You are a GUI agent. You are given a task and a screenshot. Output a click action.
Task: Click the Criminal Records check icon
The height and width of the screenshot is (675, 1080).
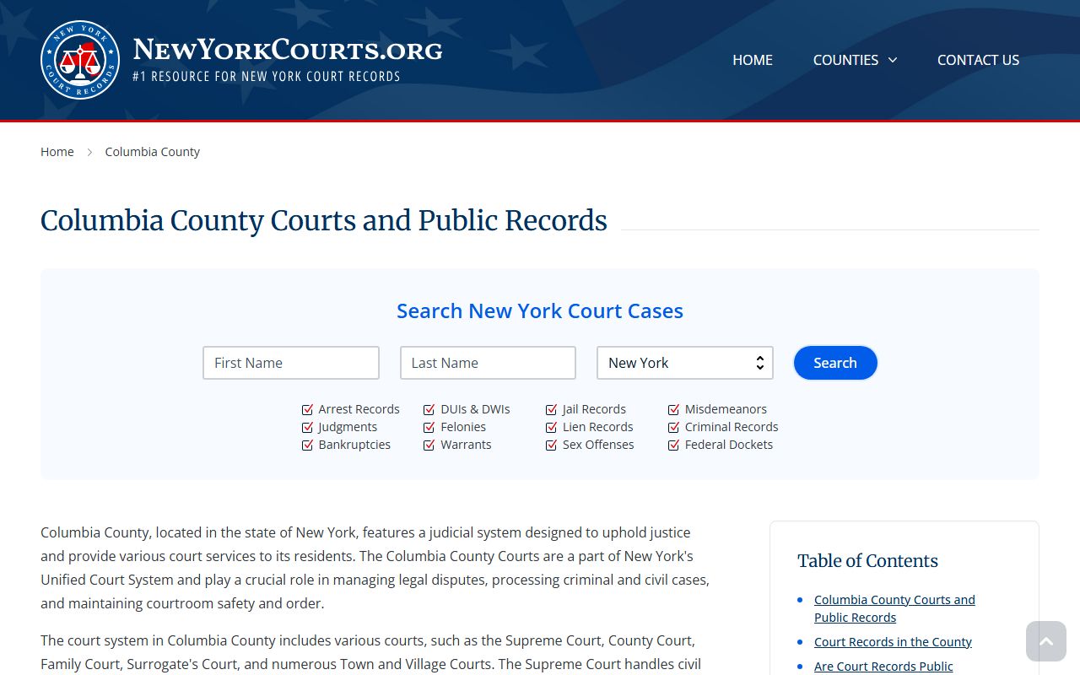coord(674,427)
